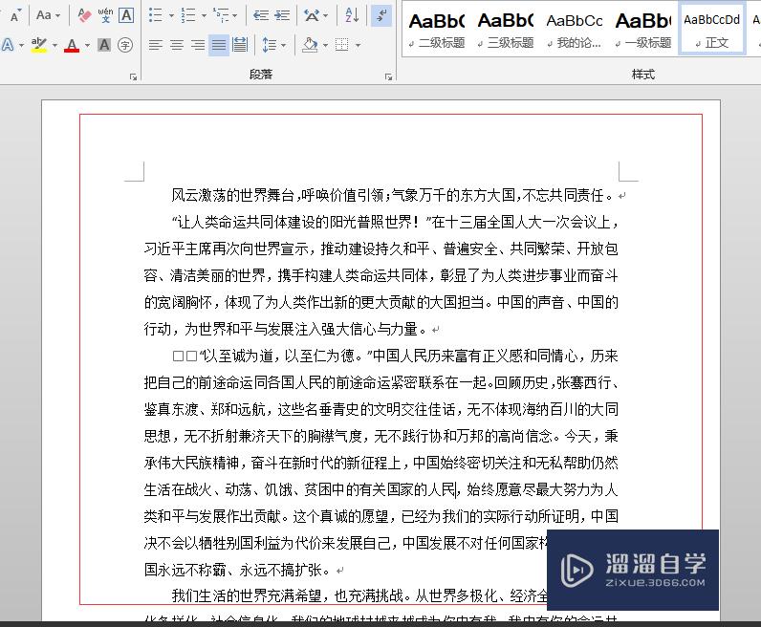
Task: Open the Text Effects dropdown arrow
Action: [21, 46]
